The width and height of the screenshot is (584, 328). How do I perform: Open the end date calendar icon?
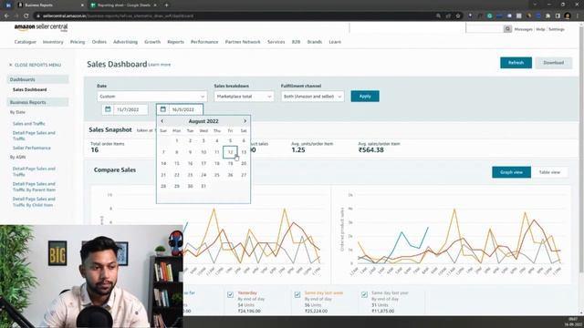coord(162,109)
